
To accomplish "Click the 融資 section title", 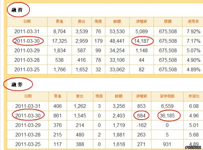I will pyautogui.click(x=17, y=10).
